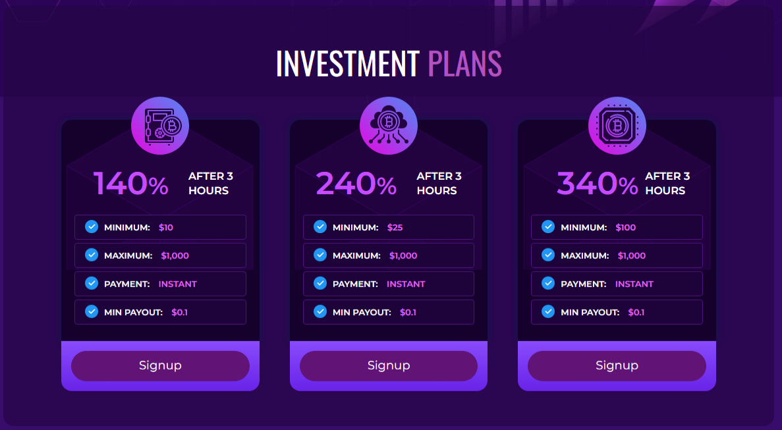782x430 pixels.
Task: Click checkmark beside Payment Instant in 240% plan
Action: [x=320, y=284]
